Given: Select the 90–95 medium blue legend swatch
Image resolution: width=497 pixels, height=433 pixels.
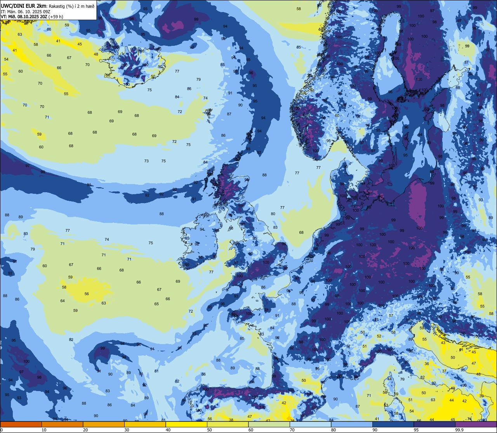Looking at the screenshot, I should tap(393, 424).
